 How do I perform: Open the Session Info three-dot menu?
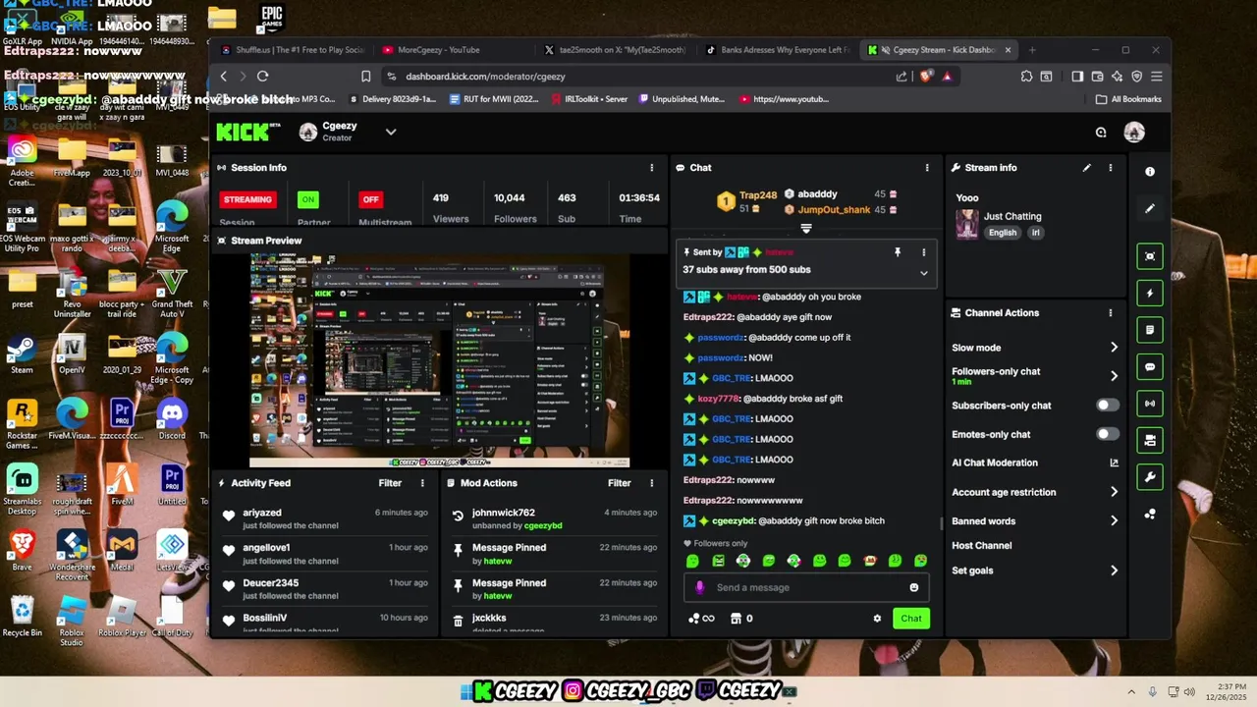pyautogui.click(x=651, y=168)
